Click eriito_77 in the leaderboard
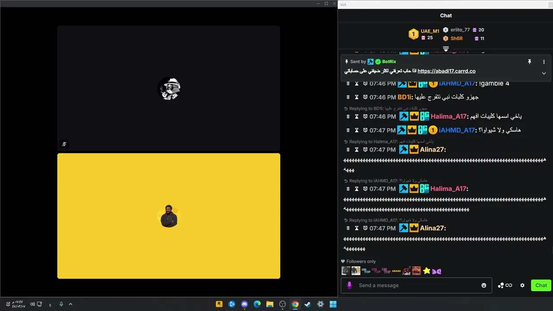This screenshot has width=553, height=311. click(460, 30)
